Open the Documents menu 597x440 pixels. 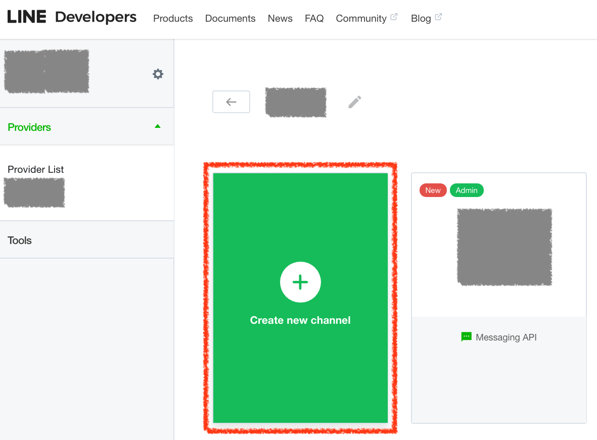(x=230, y=19)
